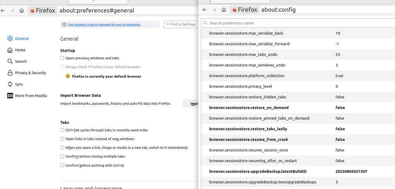The height and width of the screenshot is (189, 395).
Task: Toggle Confirm before quitting with Ctrl+Q
Action: [62, 165]
